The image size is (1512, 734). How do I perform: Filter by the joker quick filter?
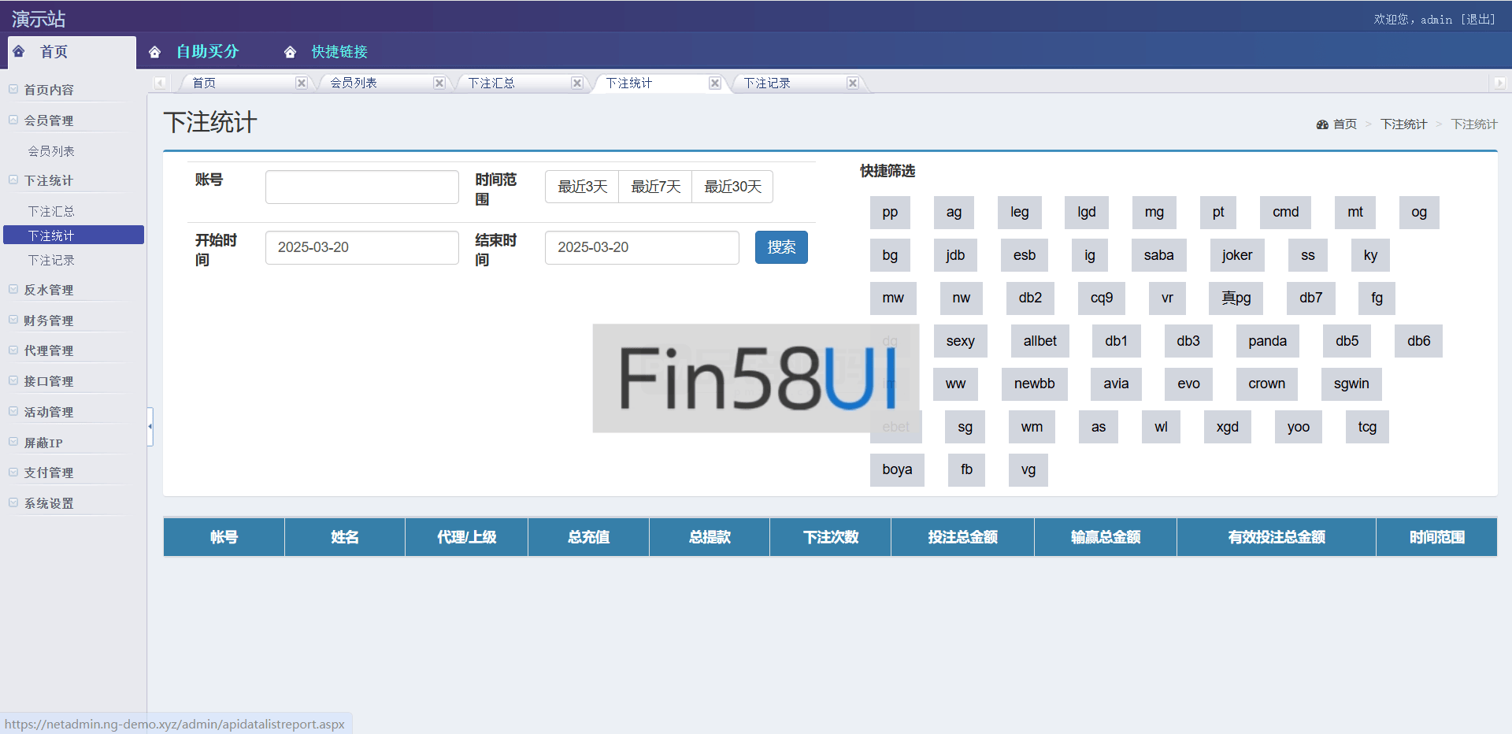click(1236, 255)
